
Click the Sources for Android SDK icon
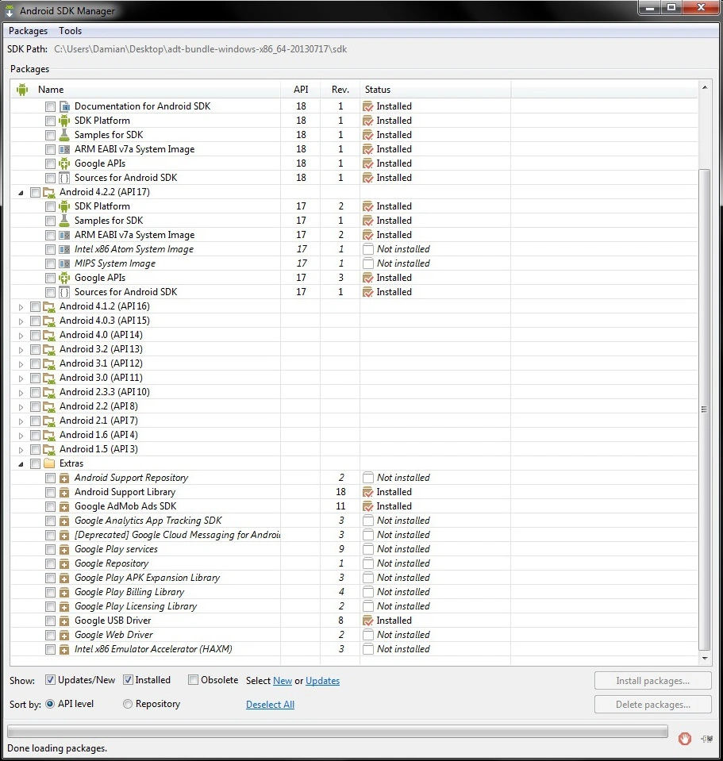tap(63, 177)
